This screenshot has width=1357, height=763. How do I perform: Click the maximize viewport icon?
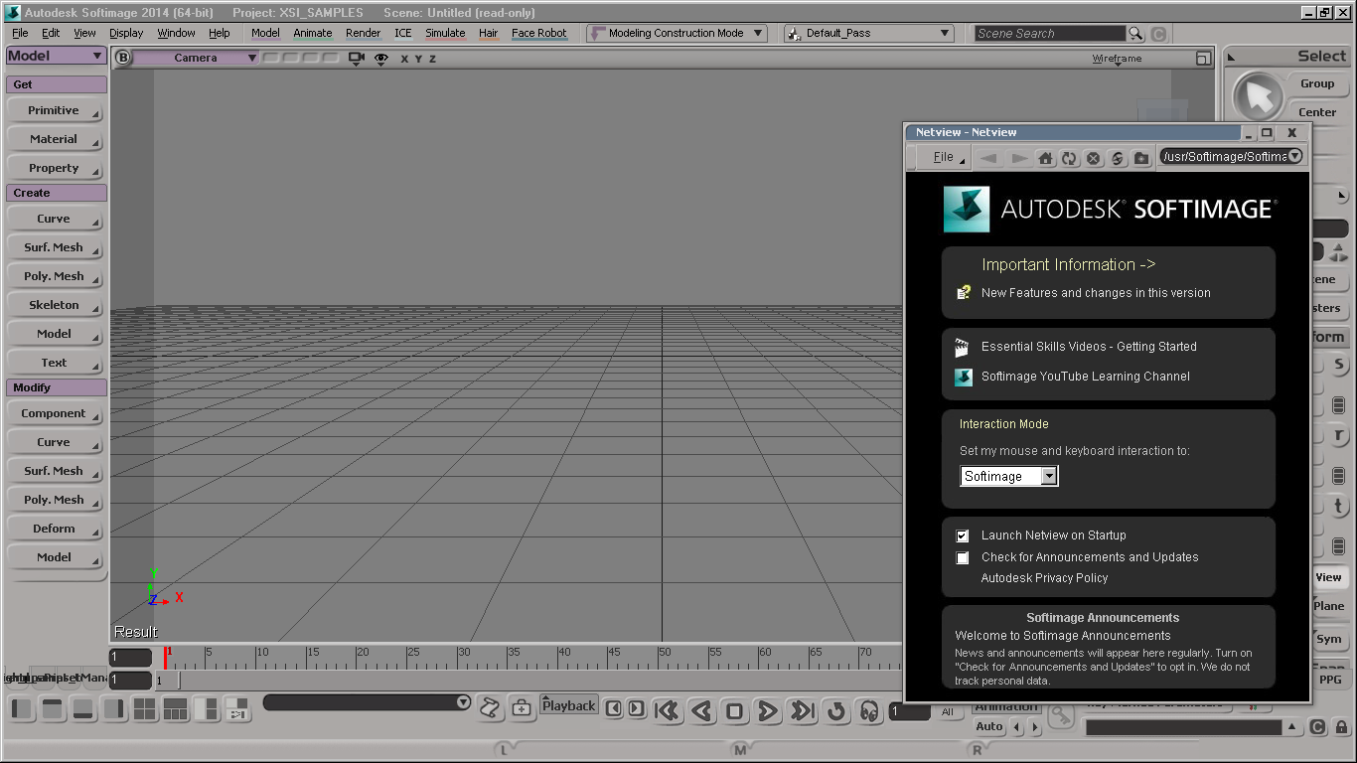click(x=1203, y=59)
